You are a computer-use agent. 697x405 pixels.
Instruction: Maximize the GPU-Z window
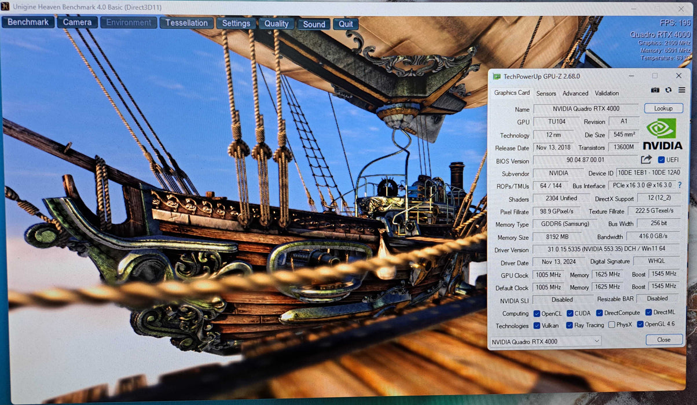point(655,75)
